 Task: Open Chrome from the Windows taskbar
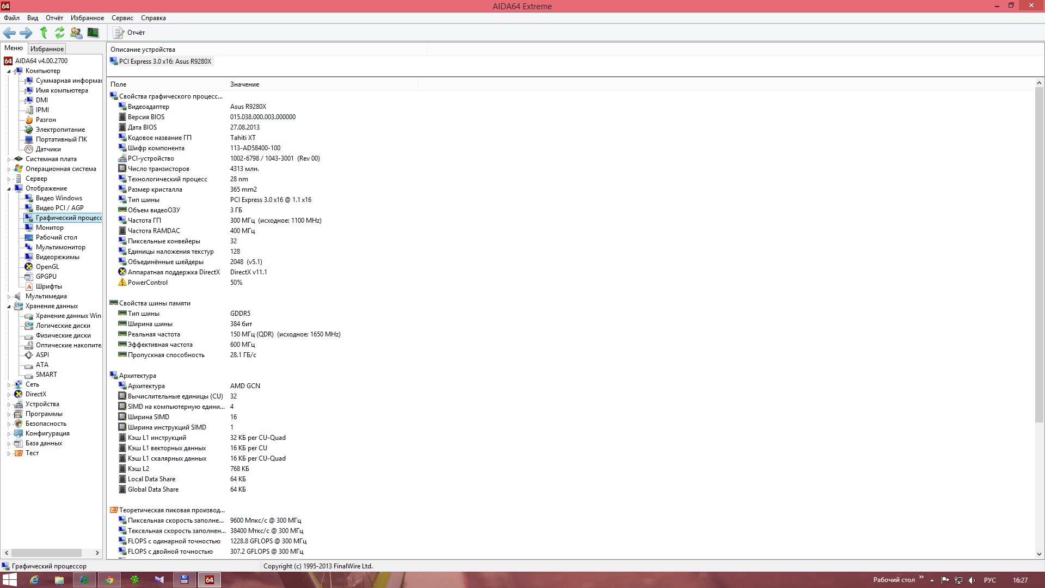tap(109, 580)
